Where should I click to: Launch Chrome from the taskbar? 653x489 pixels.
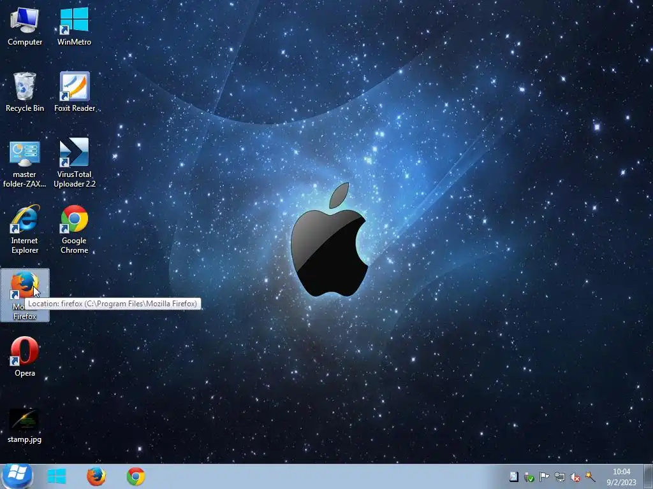136,476
